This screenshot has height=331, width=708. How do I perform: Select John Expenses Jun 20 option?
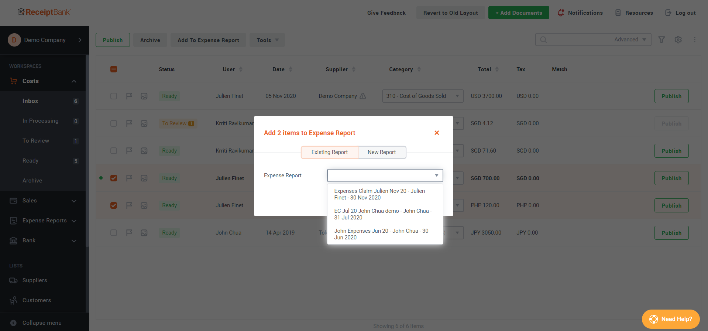(x=385, y=234)
